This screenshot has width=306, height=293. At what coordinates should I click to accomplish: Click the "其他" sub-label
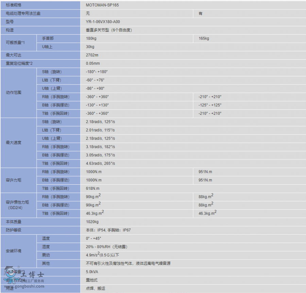[46, 263]
